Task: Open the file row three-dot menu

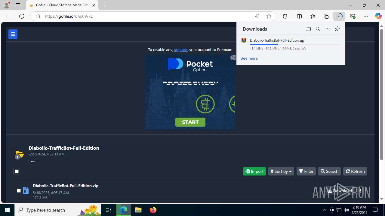Action: tap(360, 191)
